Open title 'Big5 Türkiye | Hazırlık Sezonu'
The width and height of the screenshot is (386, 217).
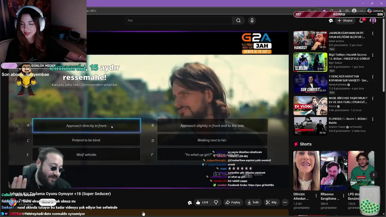click(x=349, y=57)
